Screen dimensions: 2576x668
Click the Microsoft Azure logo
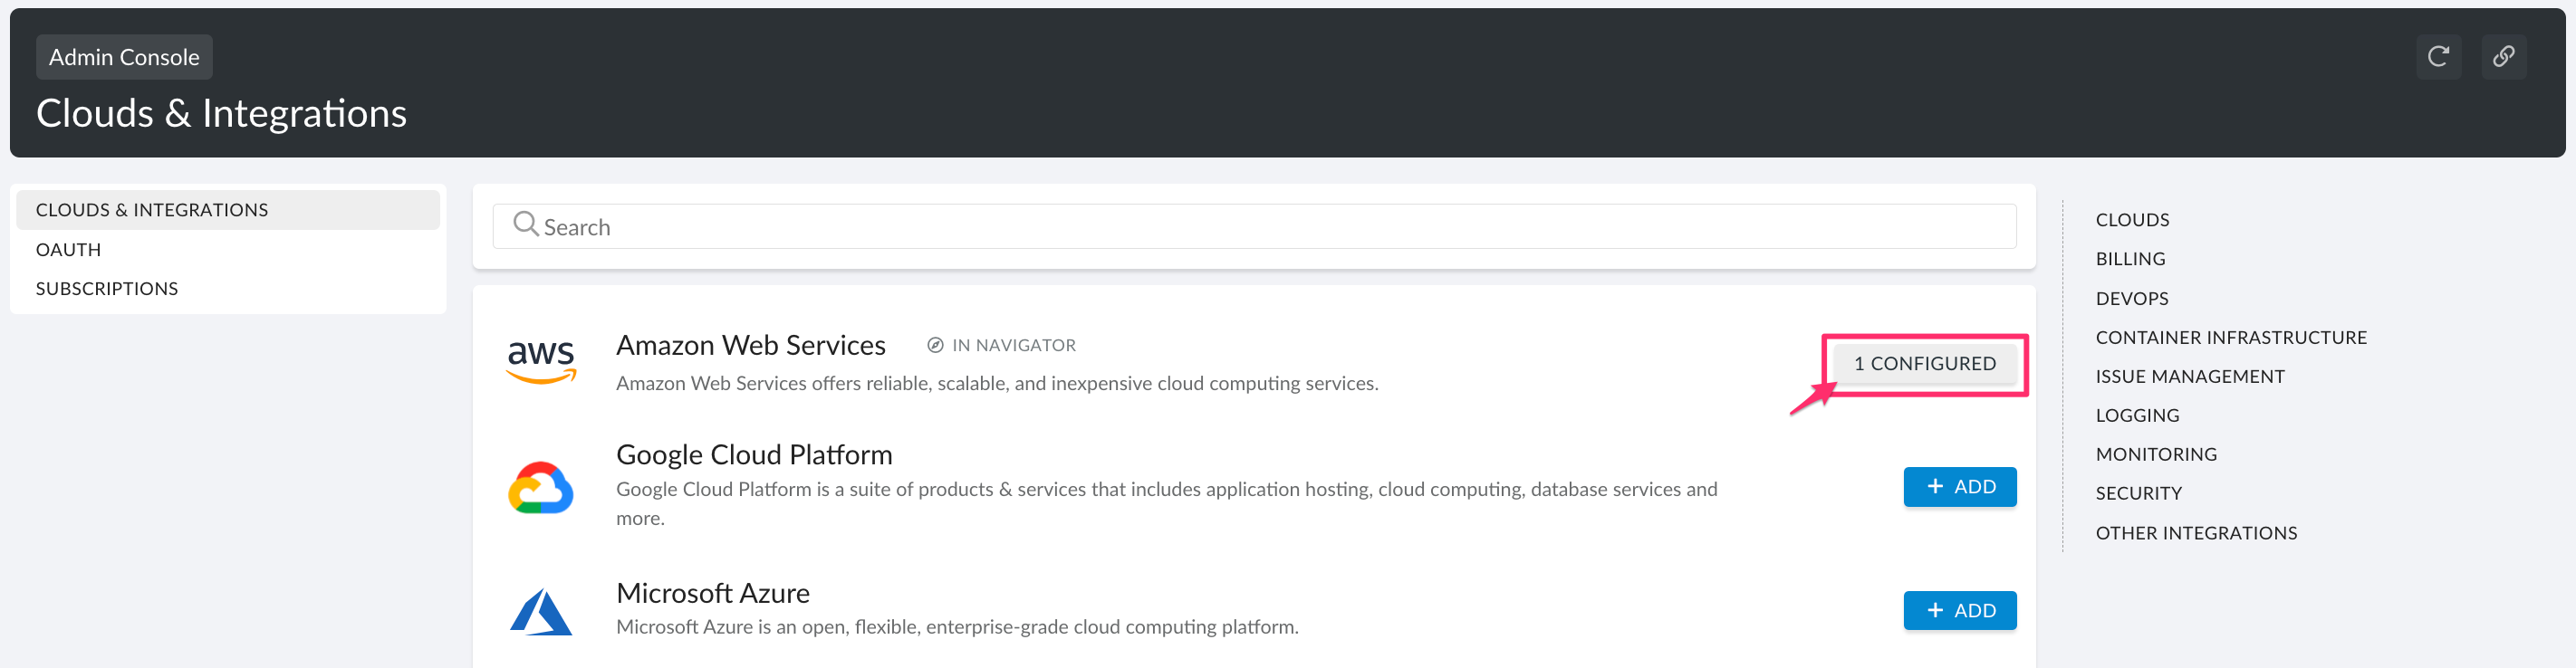pyautogui.click(x=541, y=611)
